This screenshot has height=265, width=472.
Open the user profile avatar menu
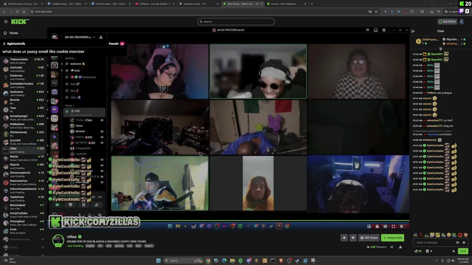(462, 21)
